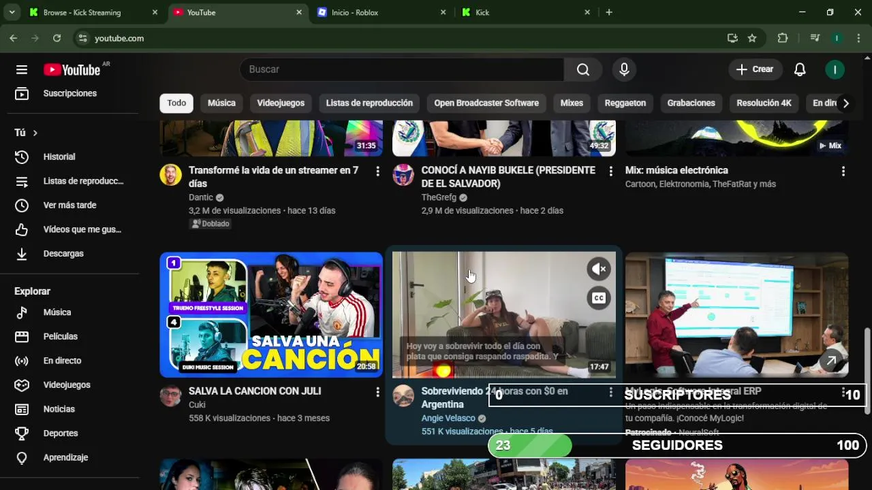This screenshot has width=872, height=490.
Task: Select the Todo filter chip
Action: click(x=176, y=103)
